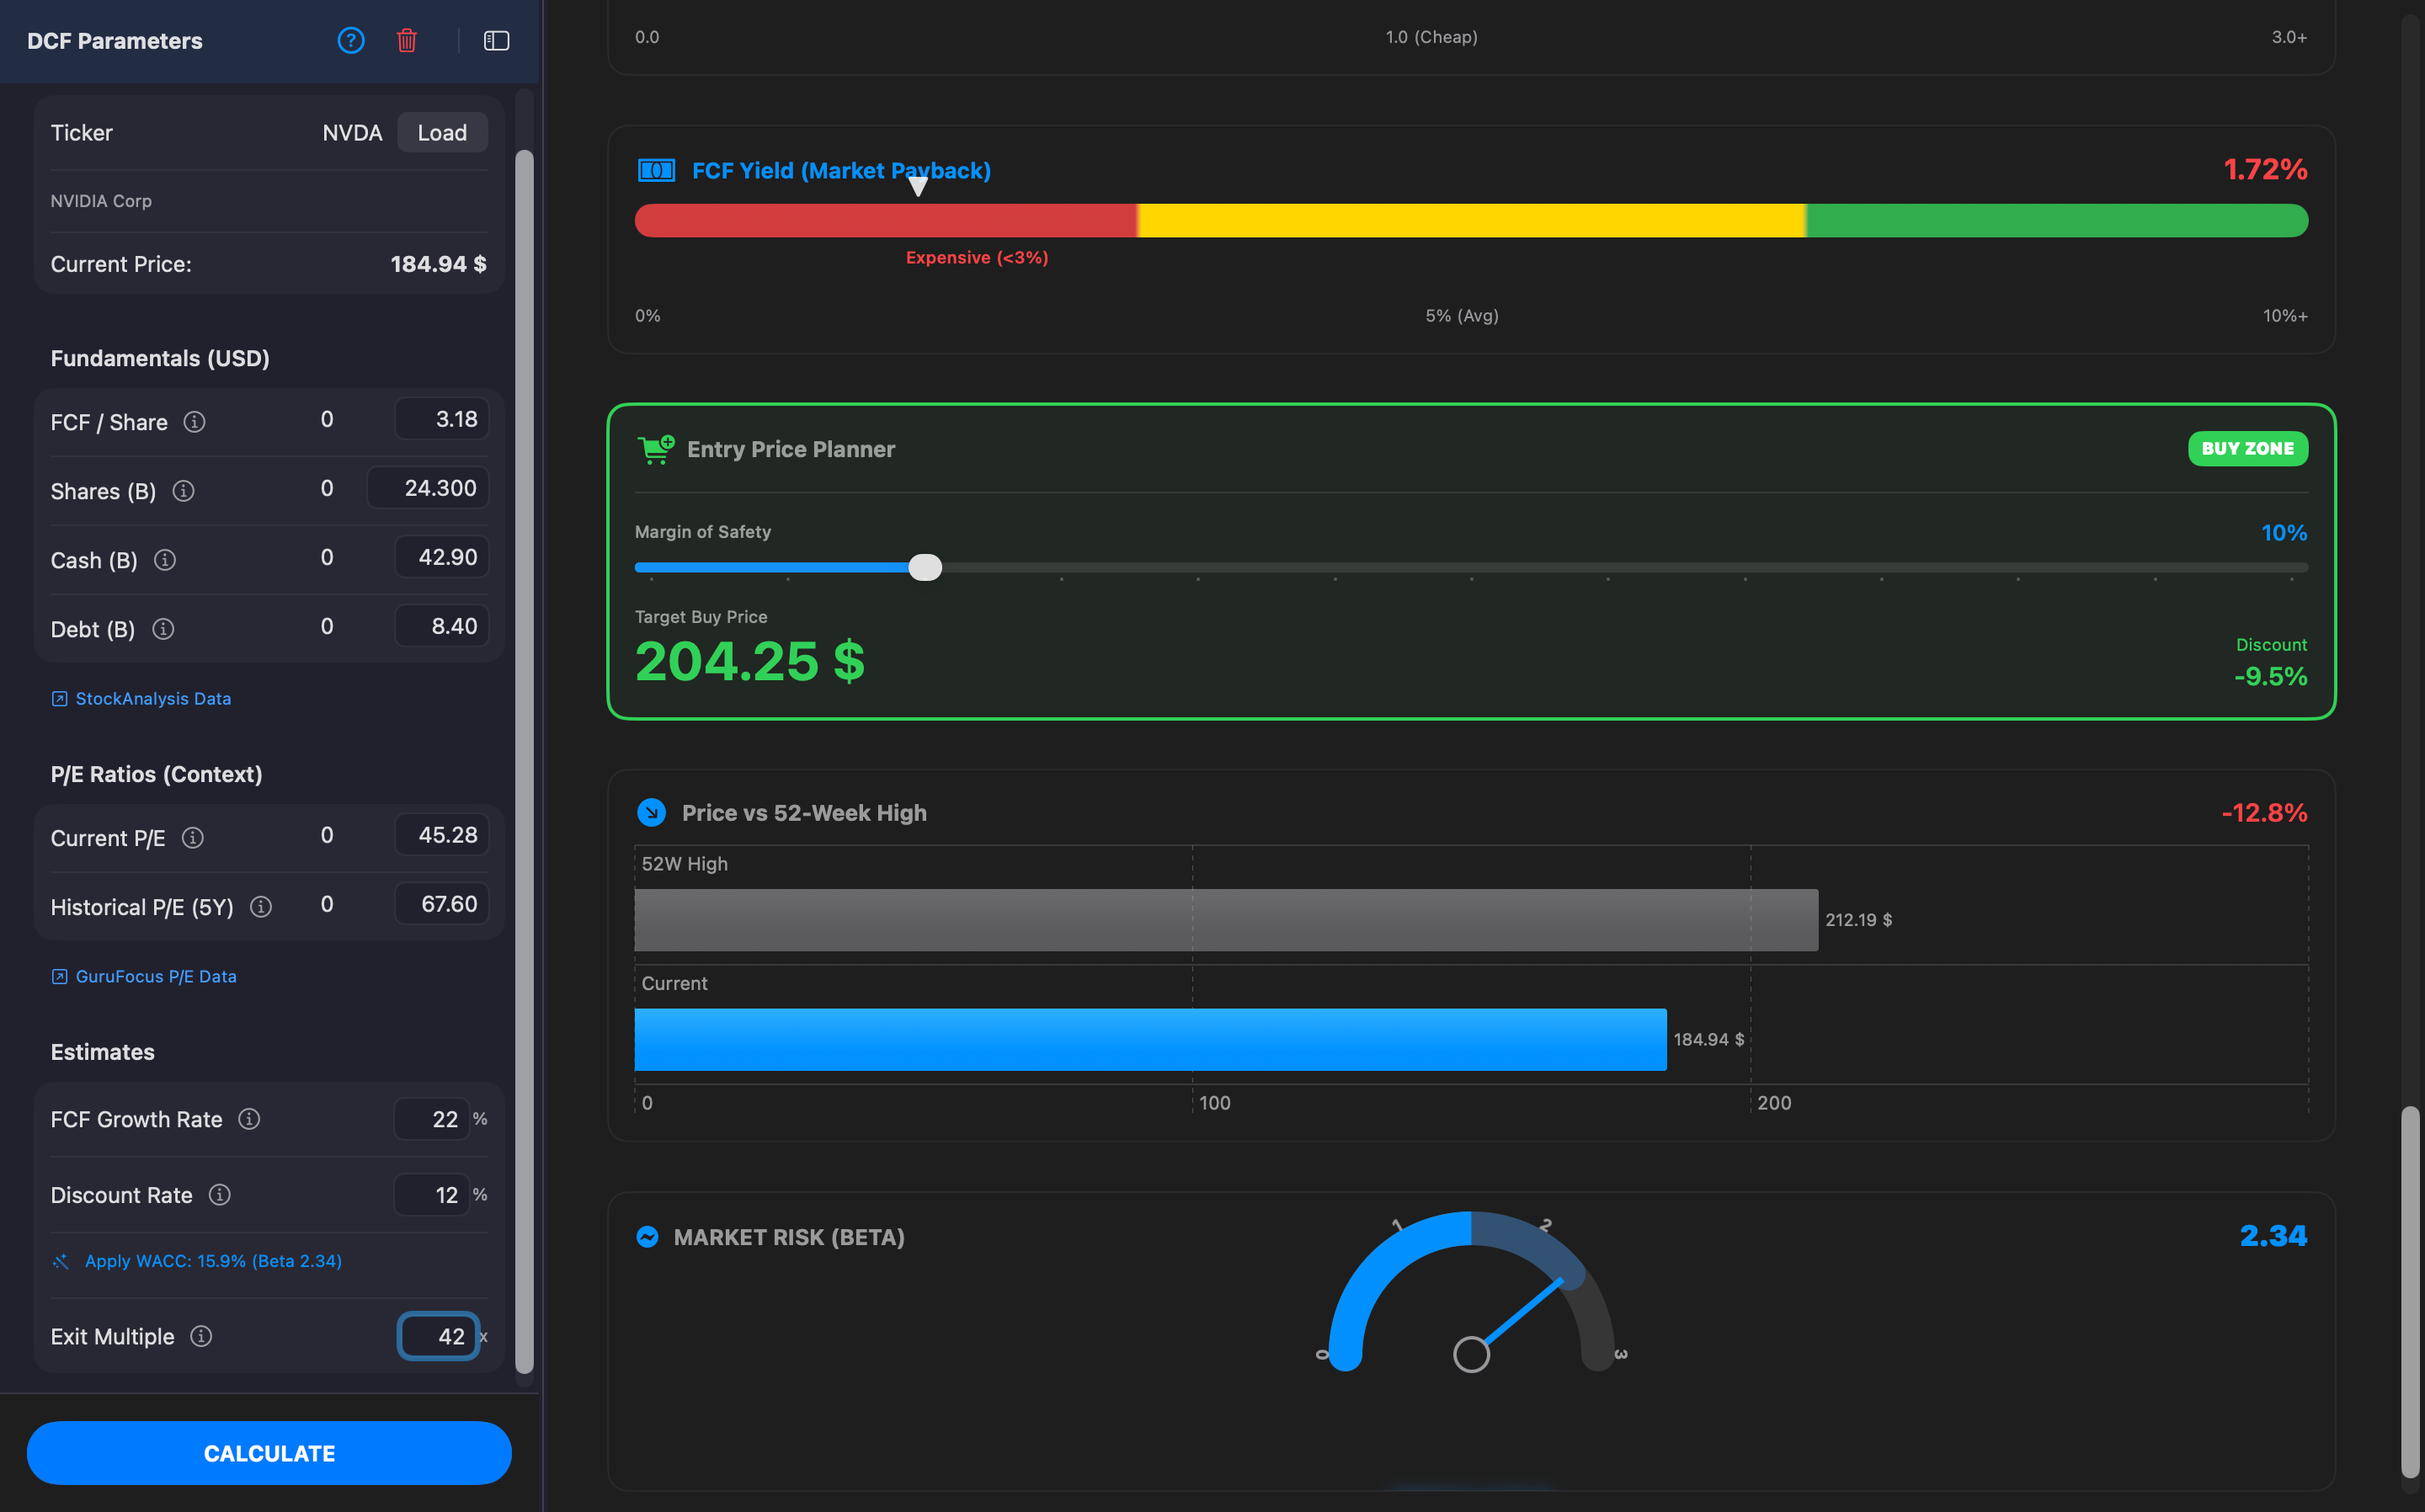Click the NVDA ticker input field
Screen dimensions: 2425x1512
350,133
